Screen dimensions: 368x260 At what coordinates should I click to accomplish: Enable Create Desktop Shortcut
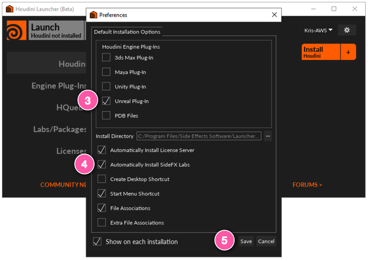pyautogui.click(x=102, y=179)
